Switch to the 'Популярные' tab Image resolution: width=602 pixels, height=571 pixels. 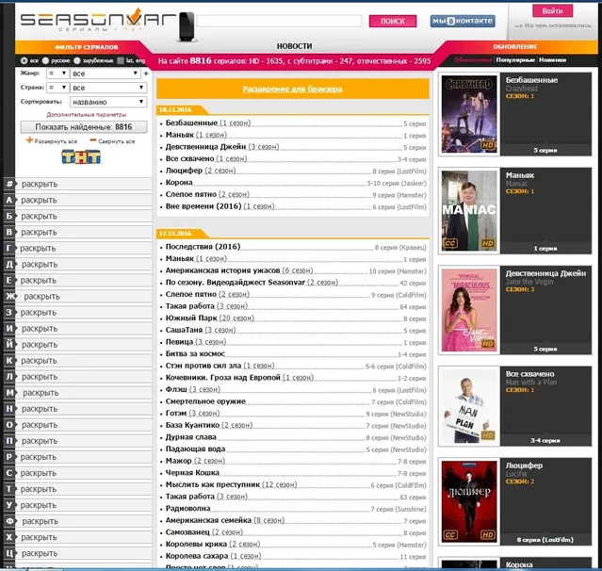(516, 59)
